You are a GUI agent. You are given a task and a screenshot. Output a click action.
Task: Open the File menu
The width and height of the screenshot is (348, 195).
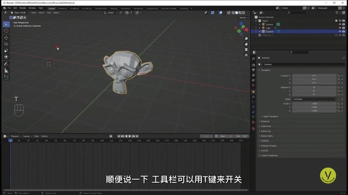[9, 8]
